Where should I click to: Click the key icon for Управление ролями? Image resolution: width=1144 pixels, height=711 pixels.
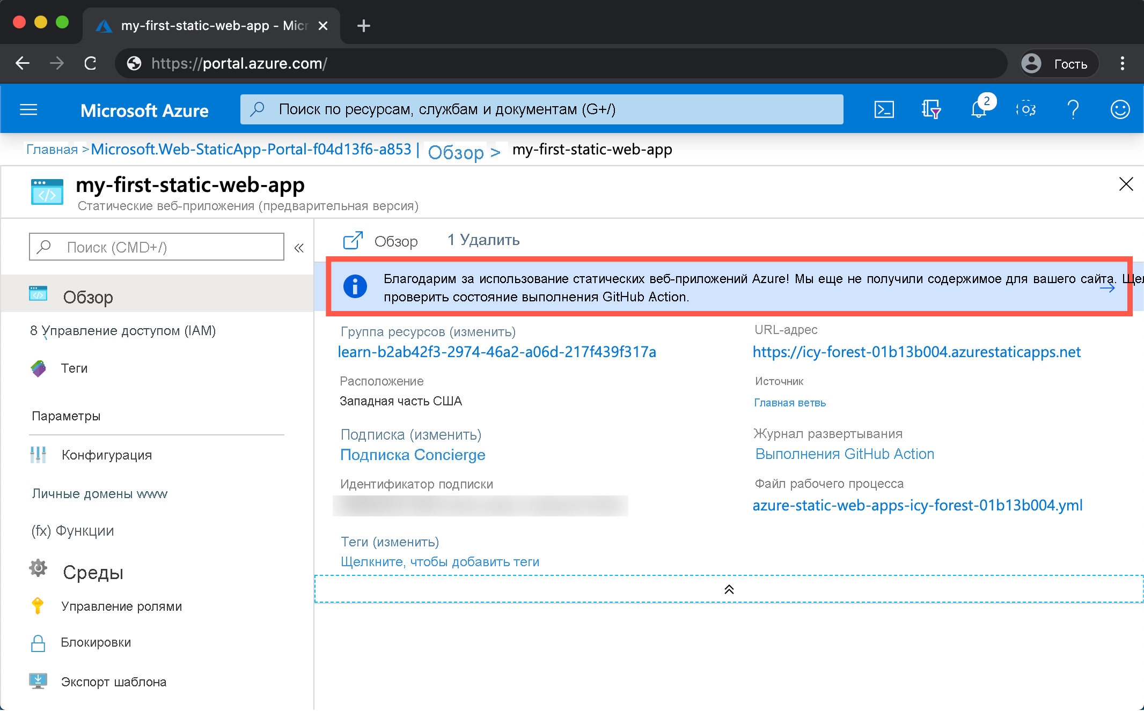pos(38,606)
